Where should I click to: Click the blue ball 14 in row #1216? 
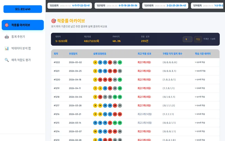pos(105,114)
